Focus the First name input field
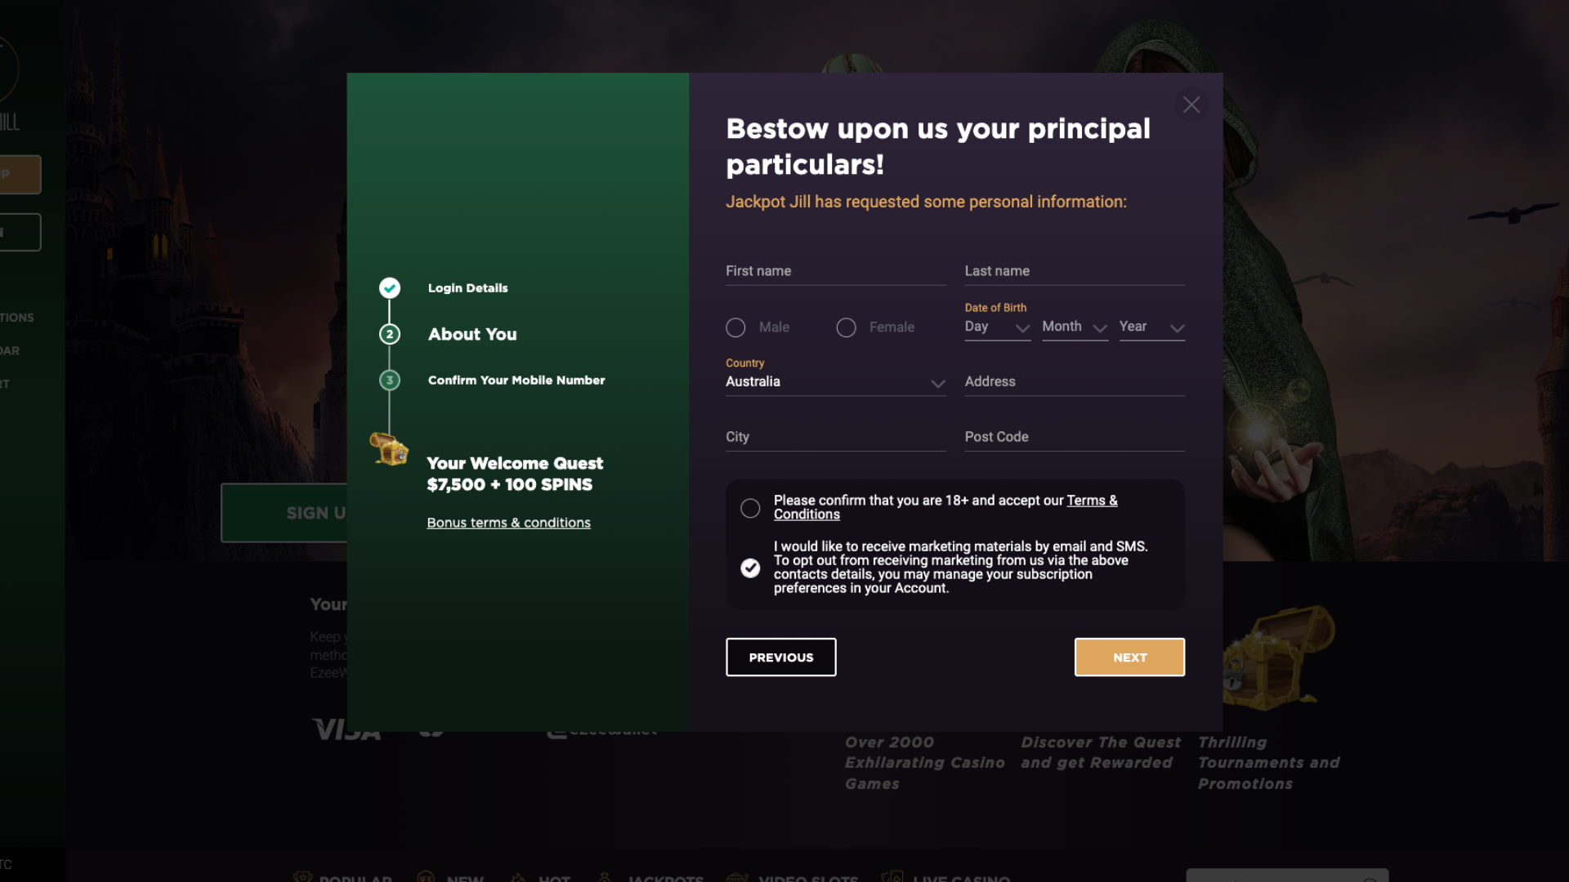The width and height of the screenshot is (1569, 882). coord(835,271)
